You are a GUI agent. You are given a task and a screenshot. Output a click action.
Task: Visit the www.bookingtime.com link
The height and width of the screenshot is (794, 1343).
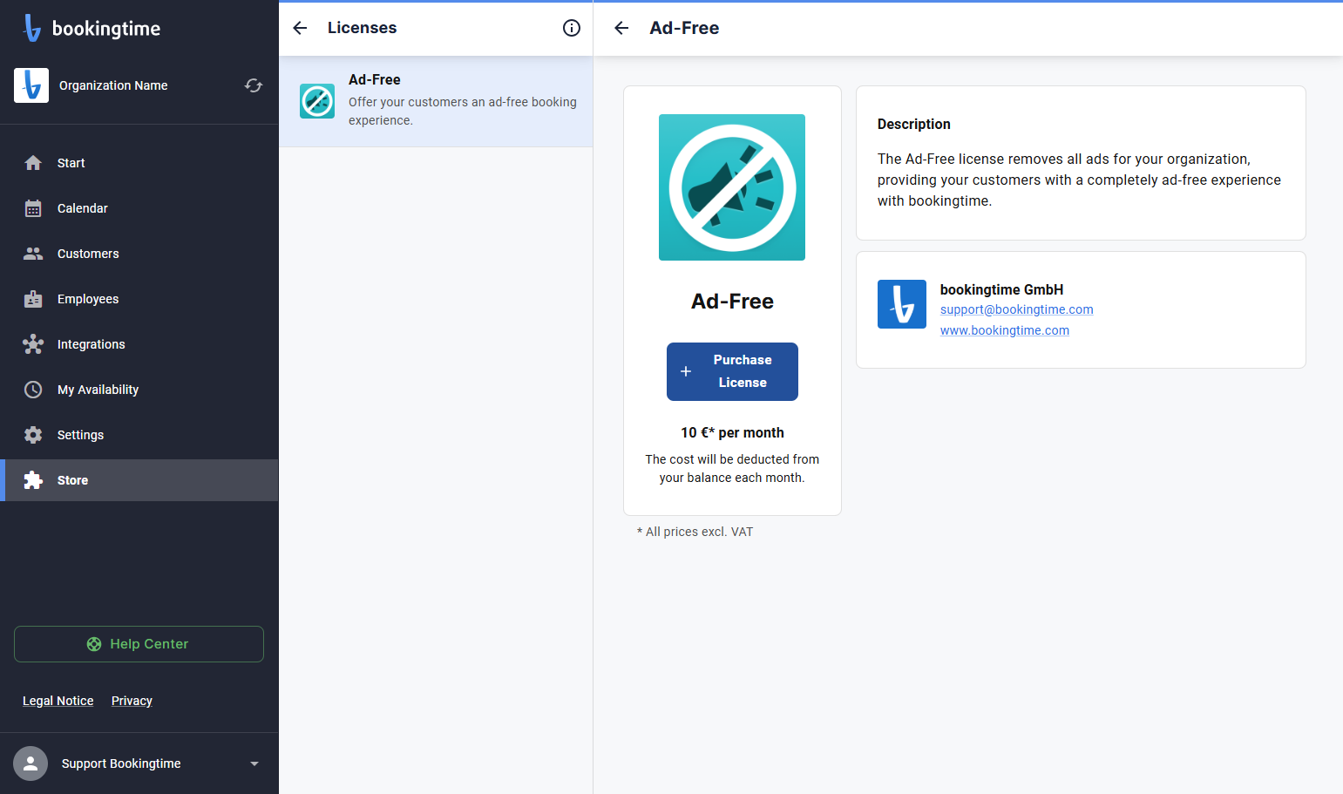(x=1005, y=330)
